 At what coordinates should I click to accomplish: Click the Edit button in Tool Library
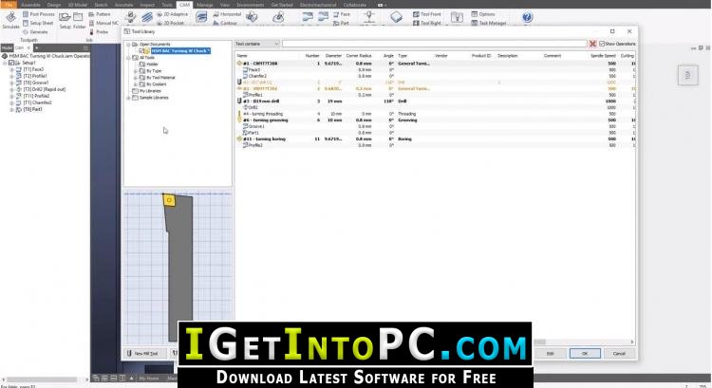tap(551, 353)
